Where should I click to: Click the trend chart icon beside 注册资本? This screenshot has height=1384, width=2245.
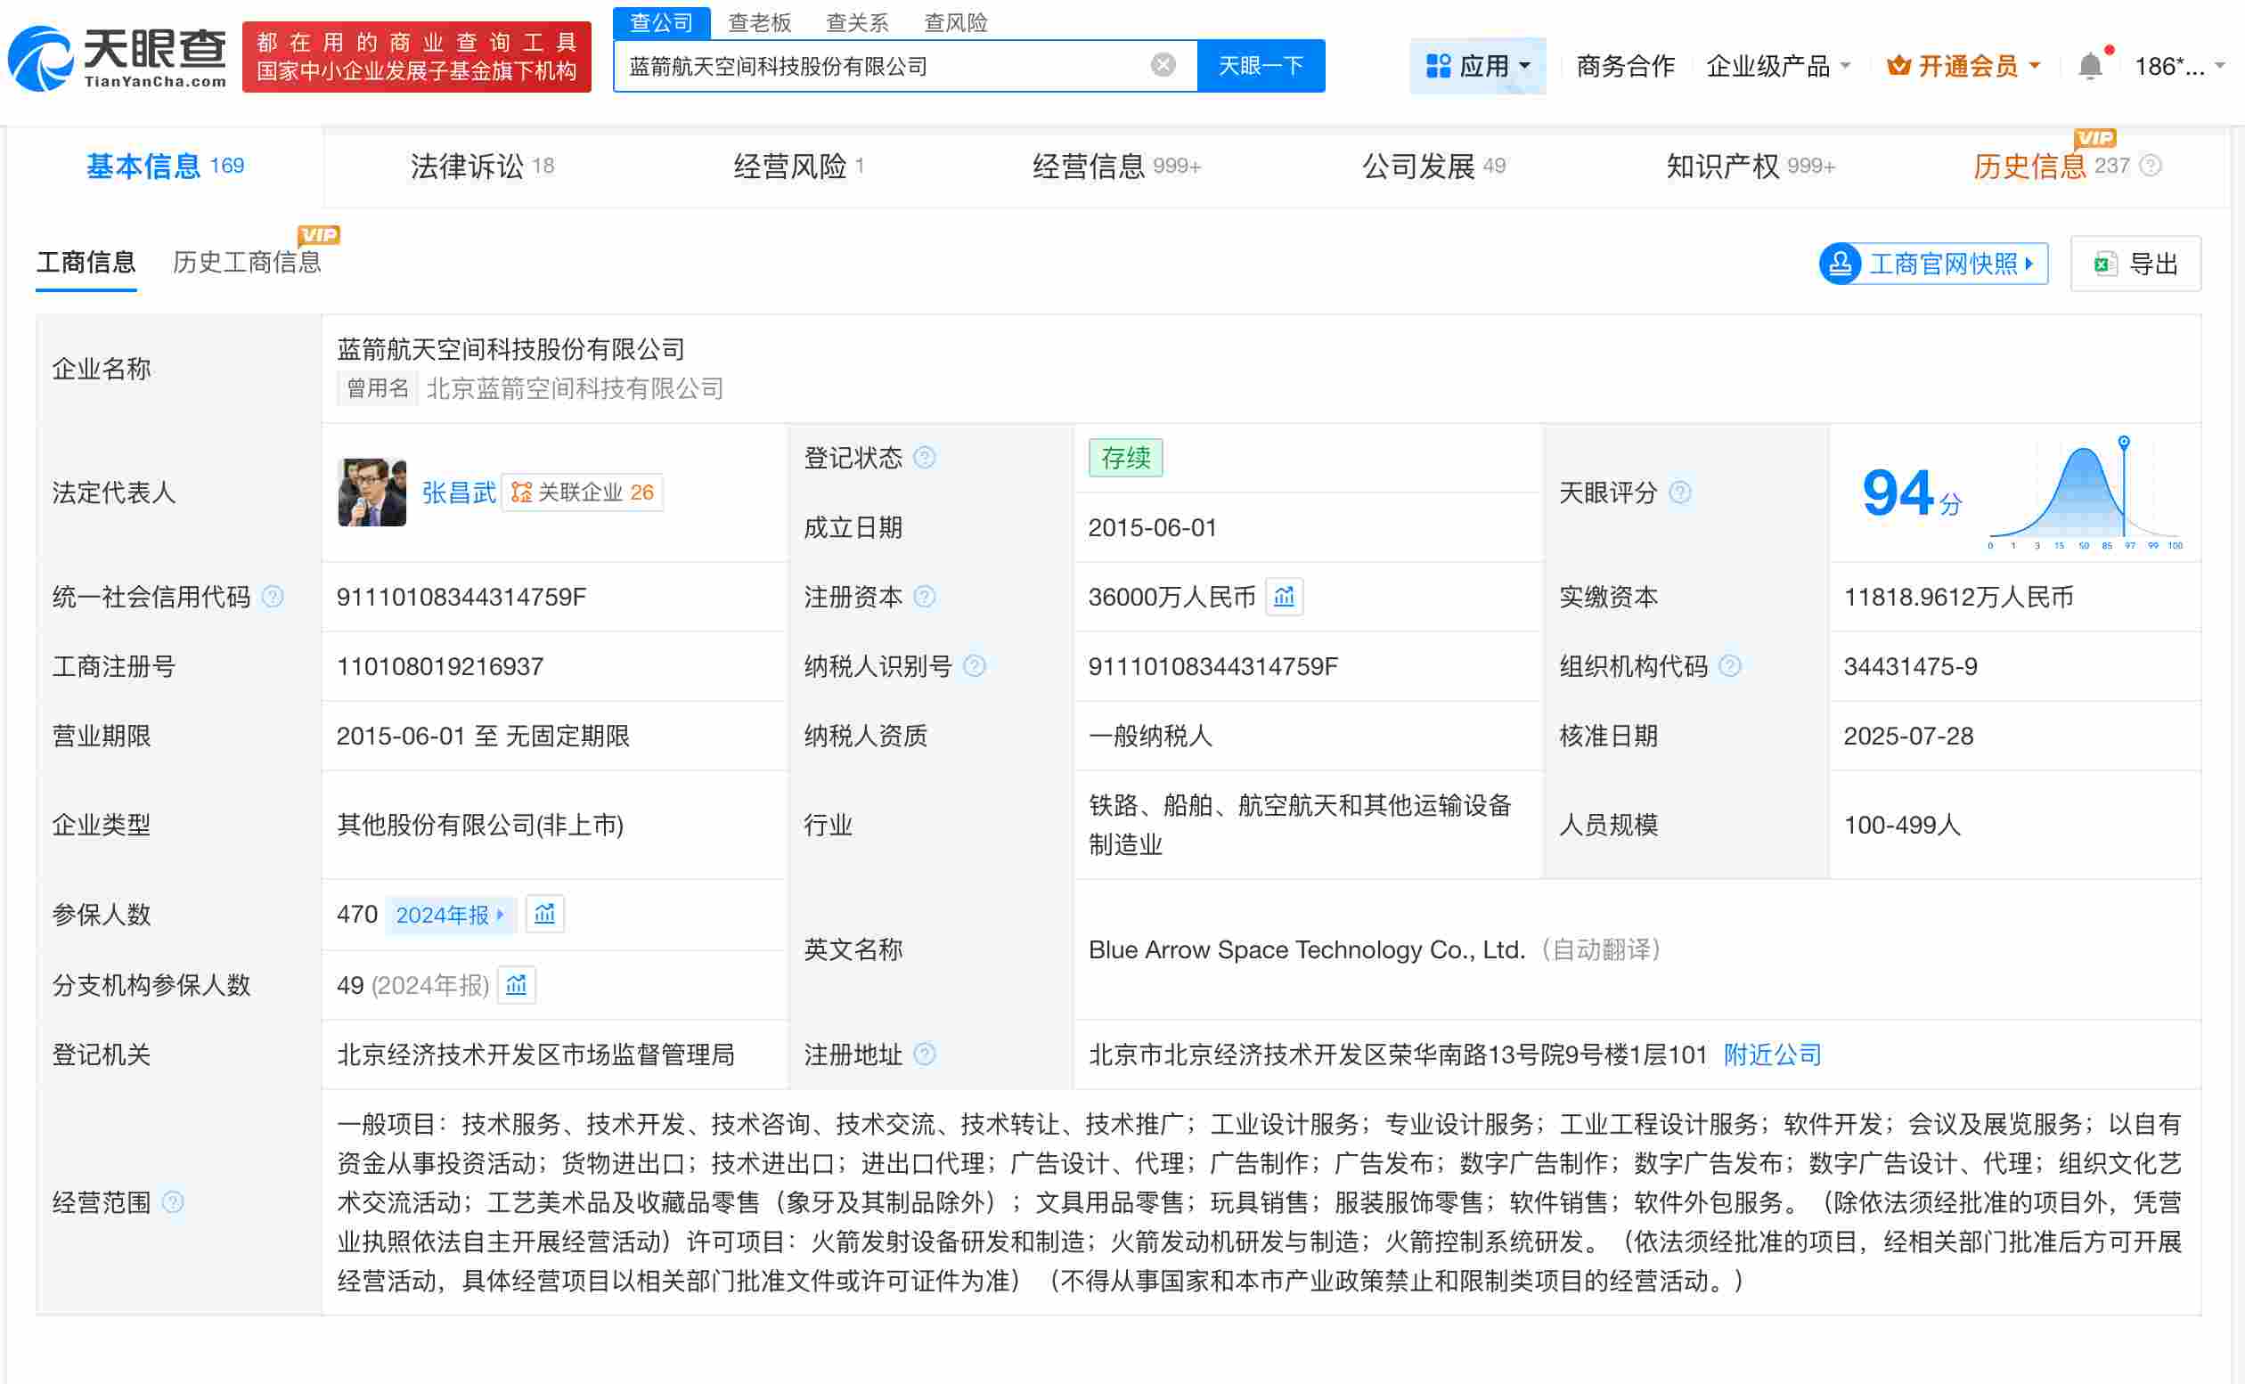tap(1284, 597)
